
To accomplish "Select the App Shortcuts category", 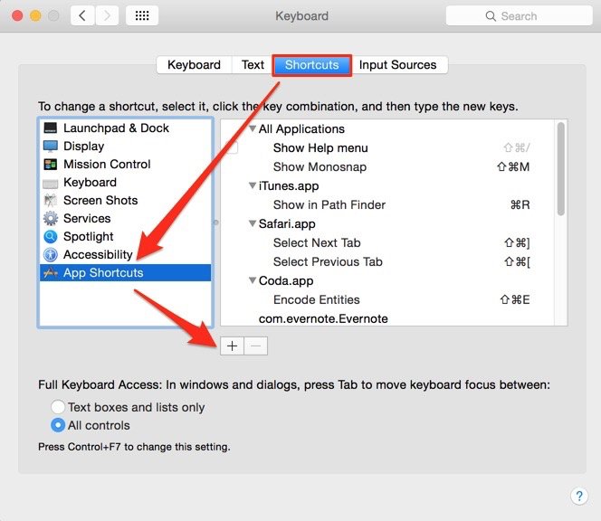I will click(x=125, y=273).
